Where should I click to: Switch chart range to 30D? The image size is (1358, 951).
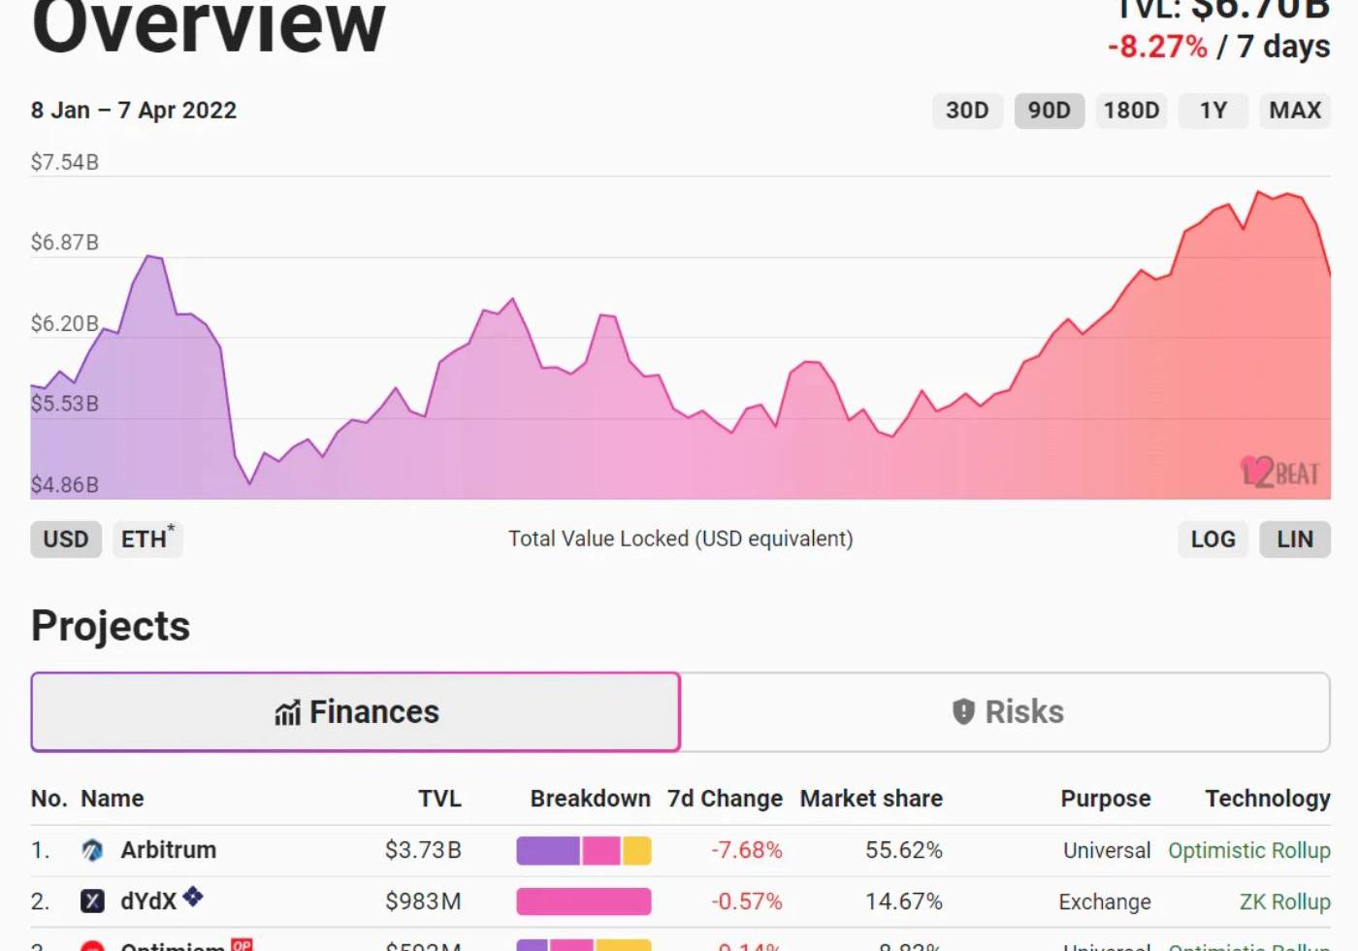pyautogui.click(x=967, y=111)
